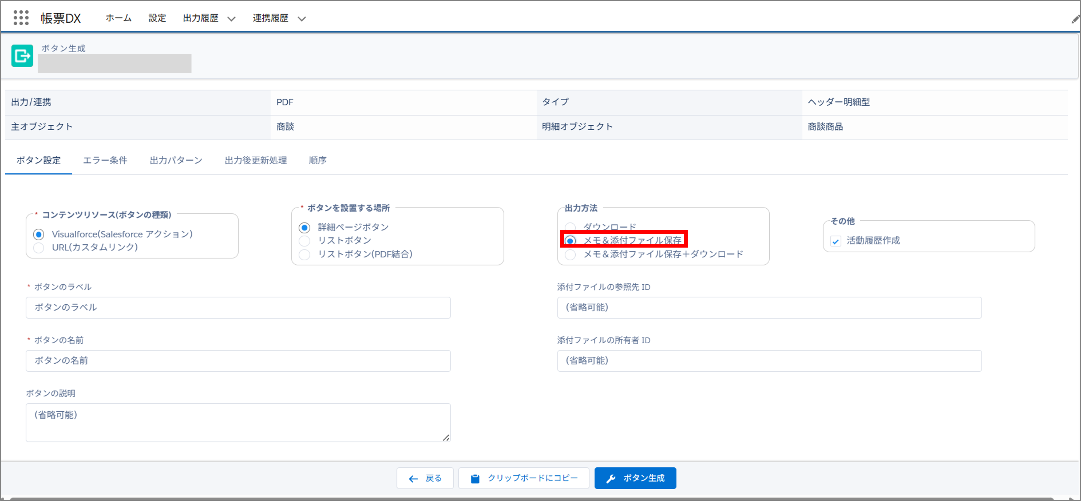1081x501 pixels.
Task: Click the clipboard icon on the copy button
Action: click(x=474, y=478)
